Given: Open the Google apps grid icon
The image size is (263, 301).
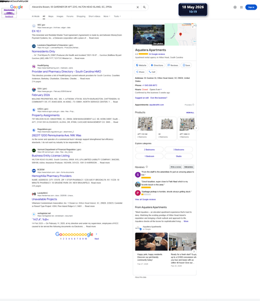Looking at the screenshot, I should tap(241, 7).
